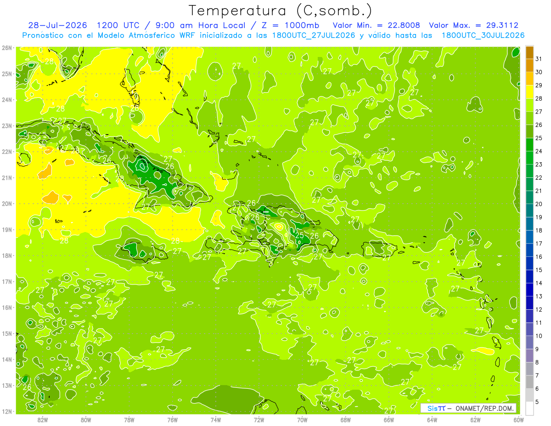Pick the legend swatch between 27 and 28
This screenshot has height=426, width=551.
pyautogui.click(x=529, y=105)
